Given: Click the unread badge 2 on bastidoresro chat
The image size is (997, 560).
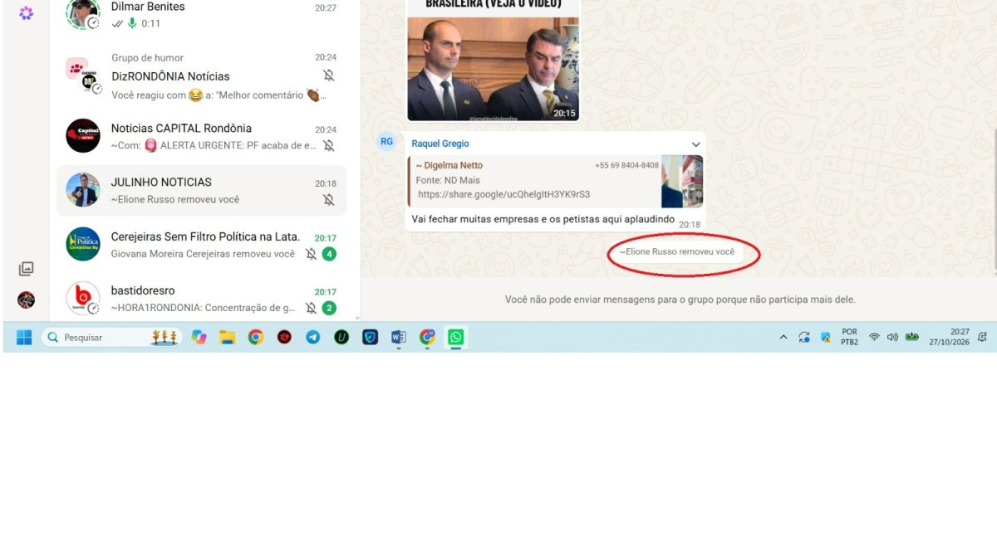Looking at the screenshot, I should point(329,308).
